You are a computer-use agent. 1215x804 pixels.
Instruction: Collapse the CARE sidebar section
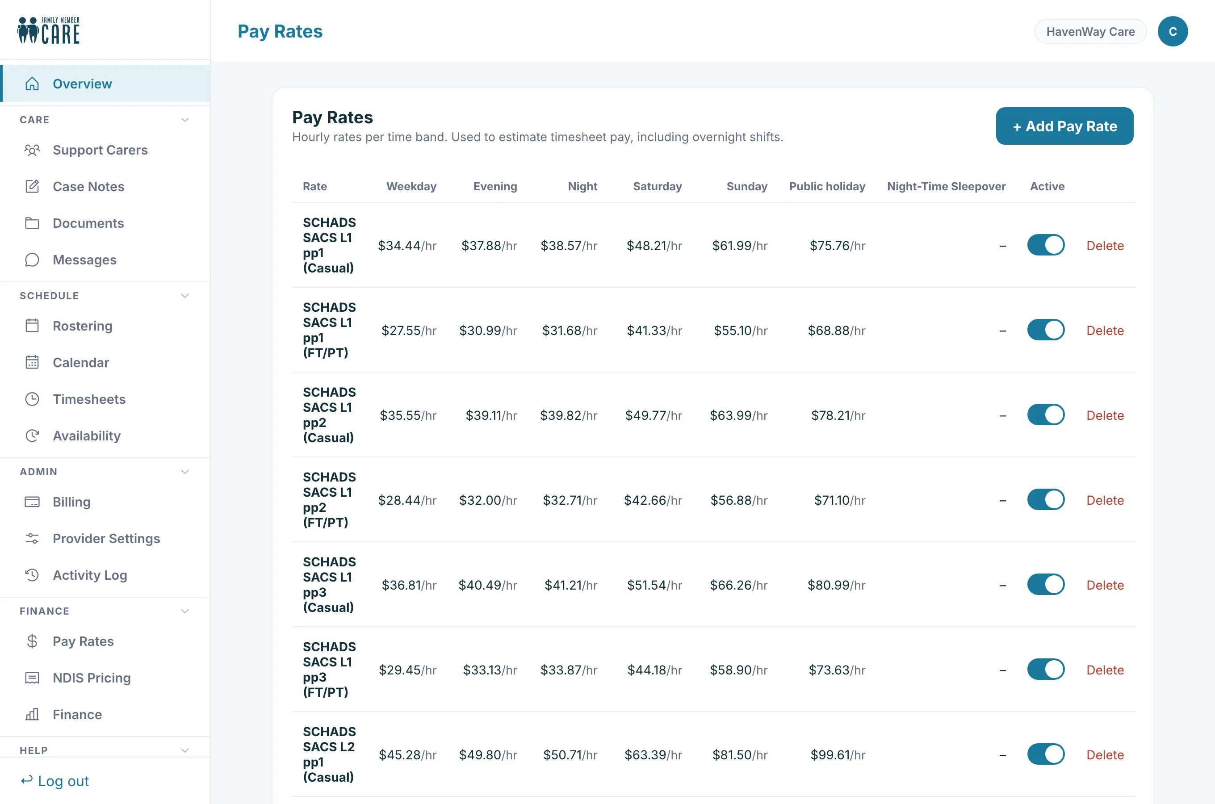(x=185, y=119)
